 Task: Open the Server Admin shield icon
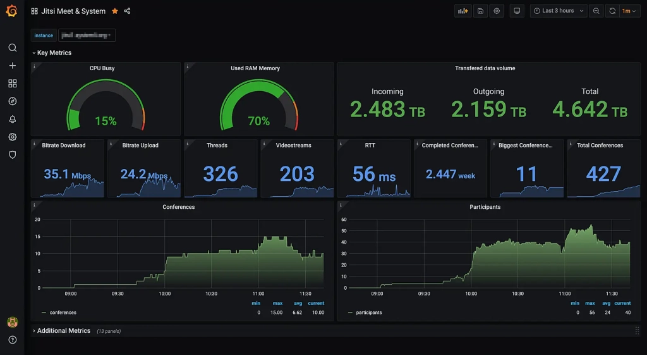point(12,154)
